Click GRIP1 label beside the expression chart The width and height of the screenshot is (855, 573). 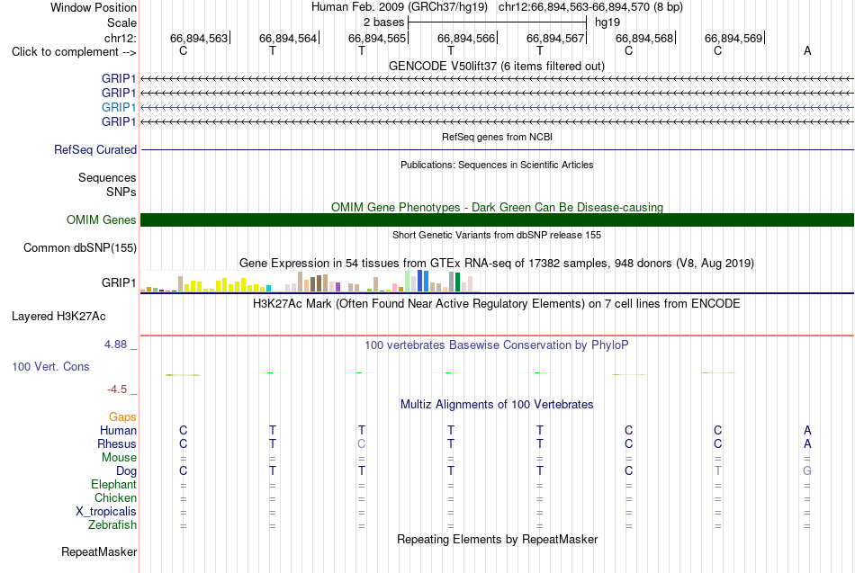(x=118, y=283)
